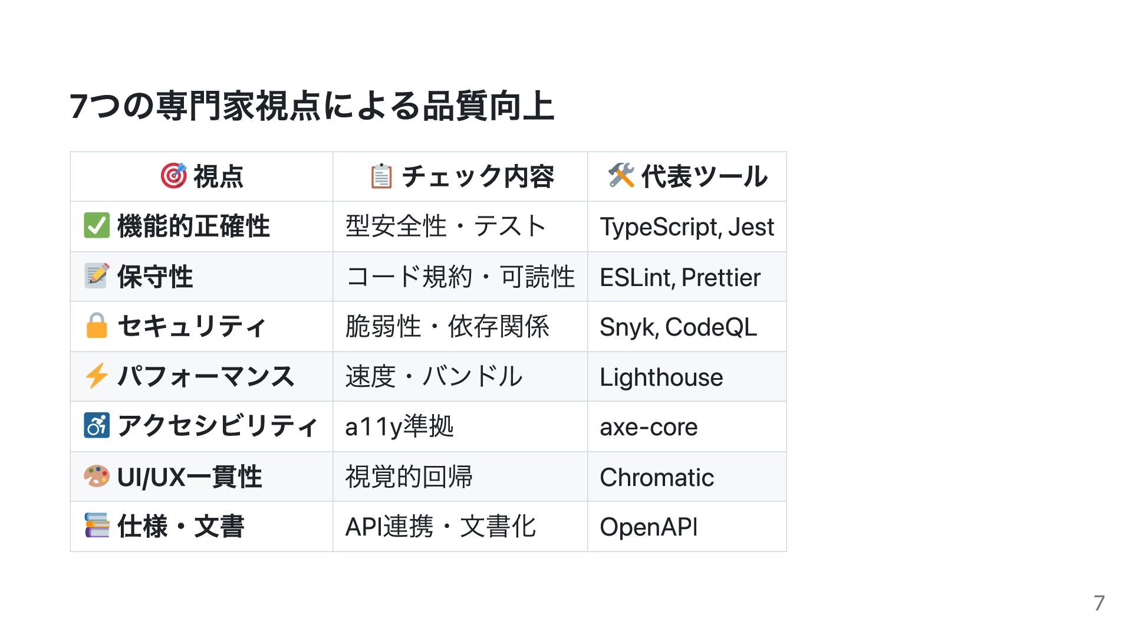Click the wheelchair icon beside アクセシビリティ

[97, 426]
